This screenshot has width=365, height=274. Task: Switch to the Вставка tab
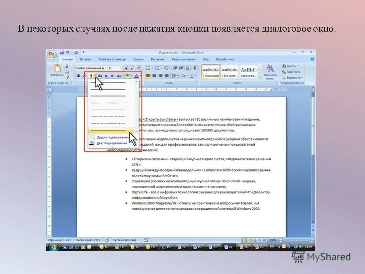pos(85,59)
